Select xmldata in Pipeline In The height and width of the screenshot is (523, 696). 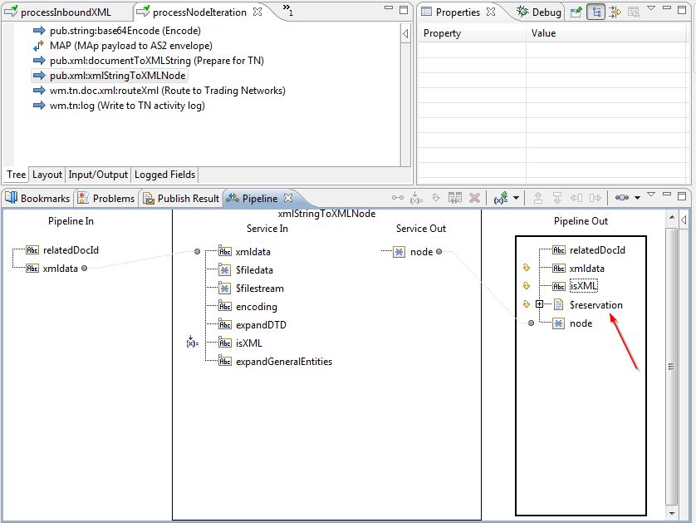pyautogui.click(x=61, y=269)
